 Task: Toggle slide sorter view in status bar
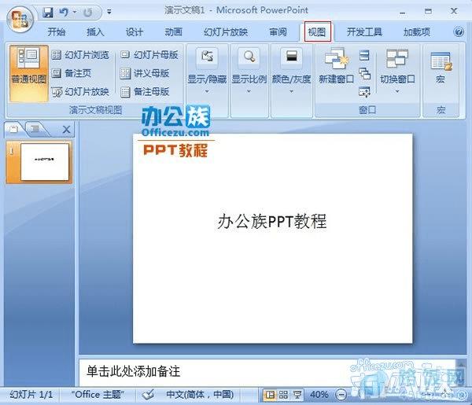click(283, 395)
